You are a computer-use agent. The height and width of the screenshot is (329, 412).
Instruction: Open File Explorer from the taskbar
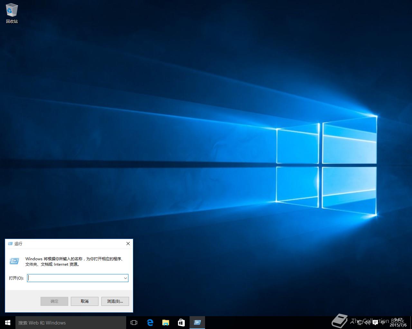click(165, 323)
